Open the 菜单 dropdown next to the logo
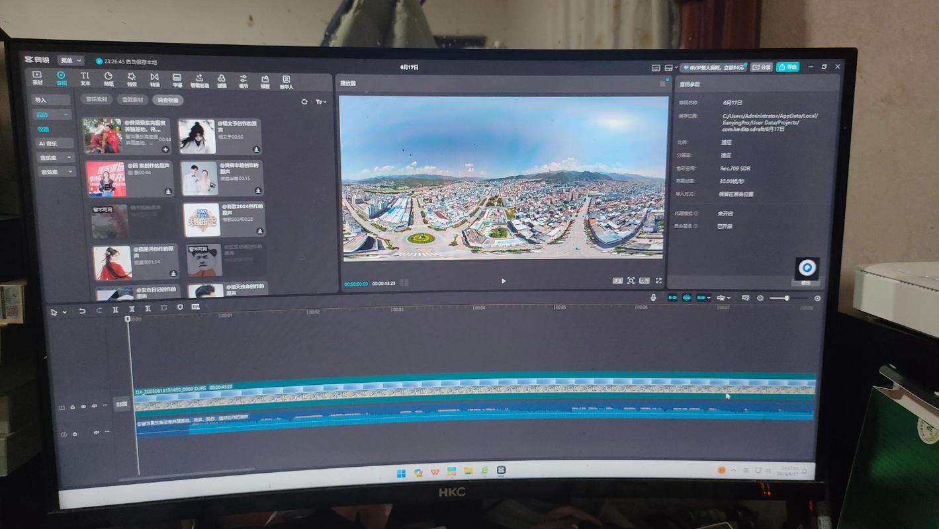939x529 pixels. pos(70,61)
